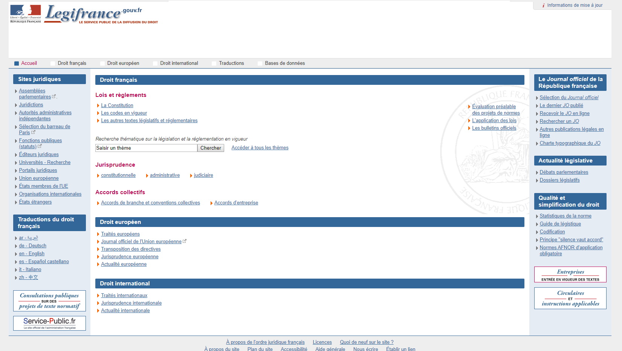Open Dossiers législatifs link
Image resolution: width=622 pixels, height=351 pixels.
[559, 180]
